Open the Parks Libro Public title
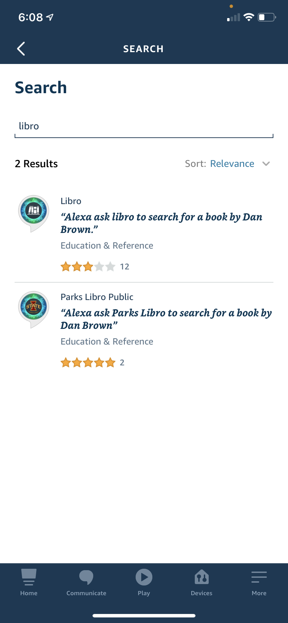The image size is (288, 623). [97, 297]
